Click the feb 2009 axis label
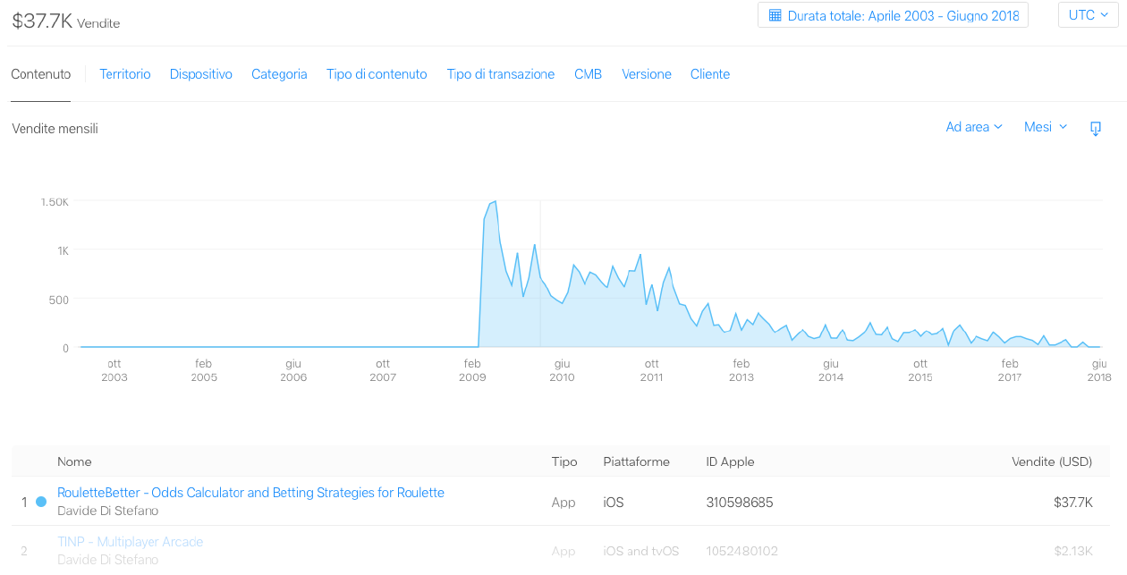The height and width of the screenshot is (575, 1127). [x=472, y=370]
